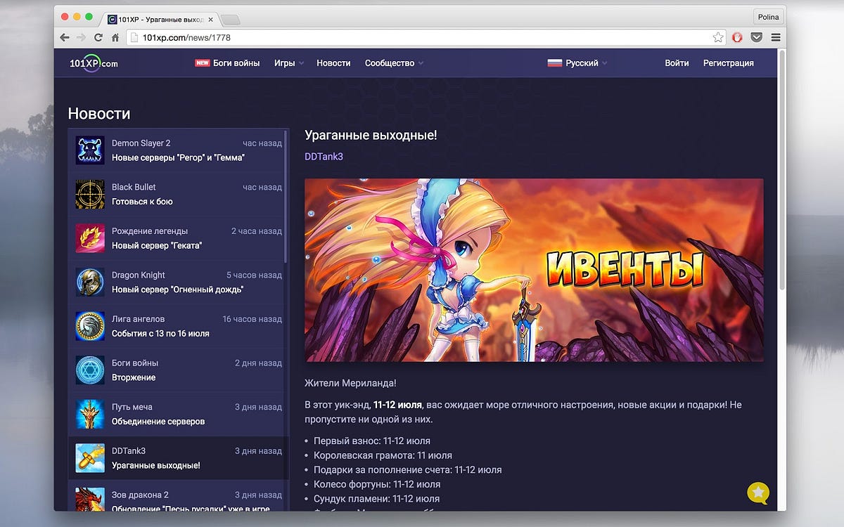
Task: Go back with the browser back arrow
Action: click(65, 37)
